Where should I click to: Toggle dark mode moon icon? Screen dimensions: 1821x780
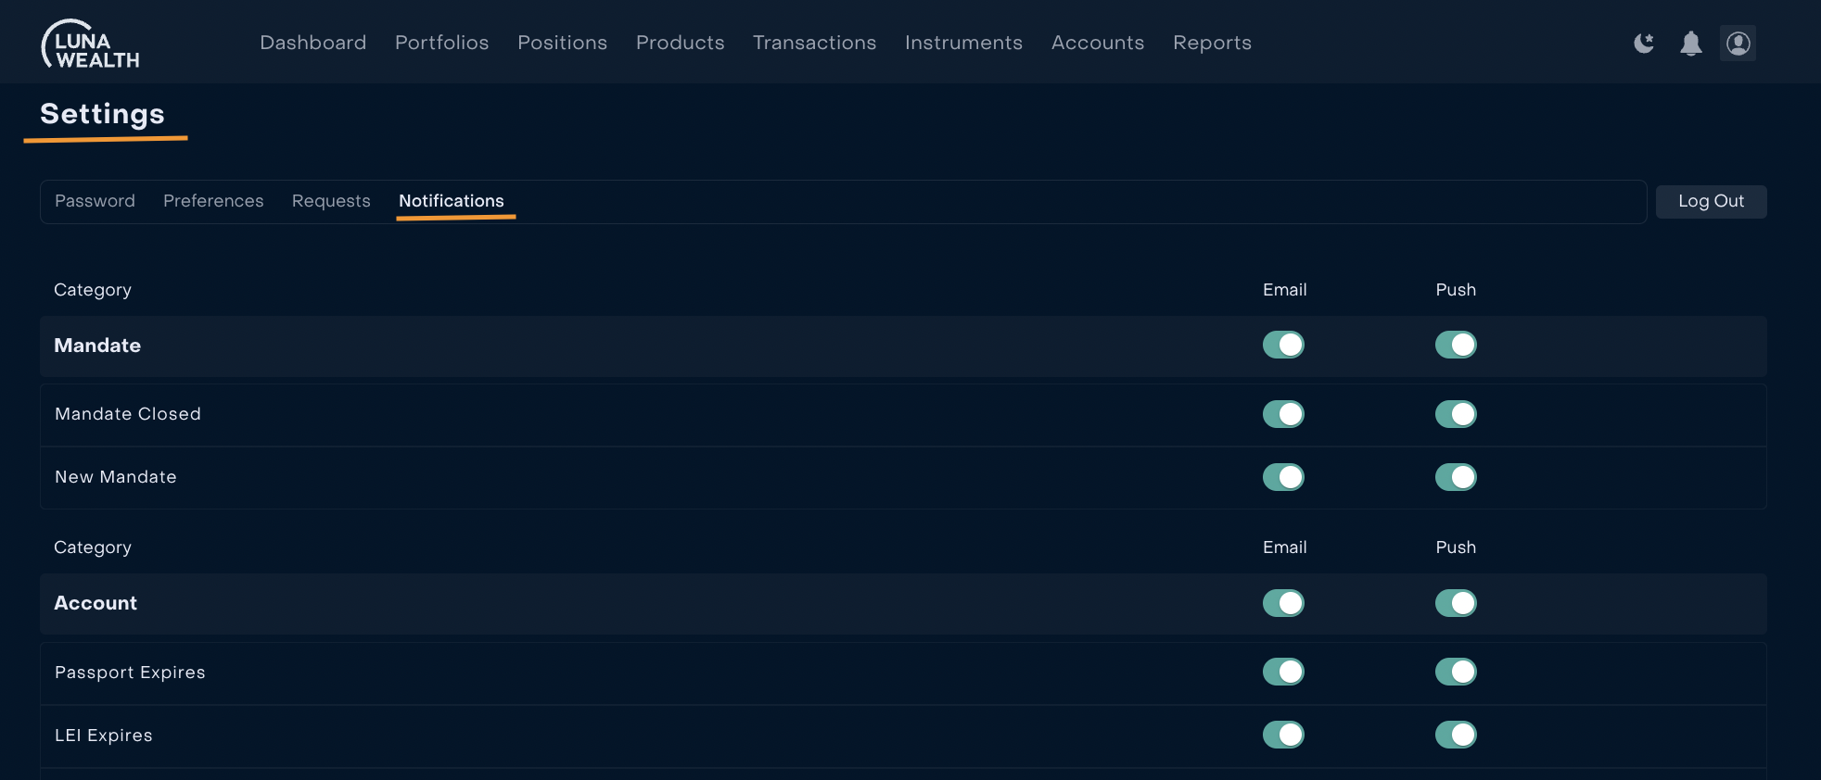(1644, 44)
